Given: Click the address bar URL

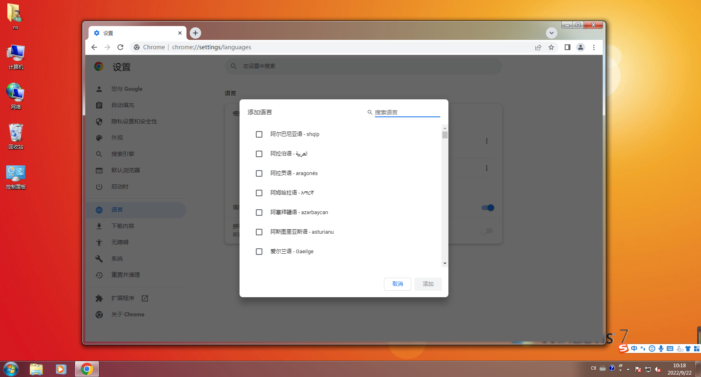Looking at the screenshot, I should pyautogui.click(x=211, y=47).
